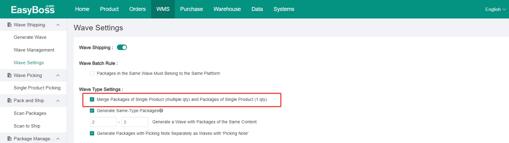Click the Wave Picking section icon
This screenshot has height=143, width=509.
(x=9, y=75)
